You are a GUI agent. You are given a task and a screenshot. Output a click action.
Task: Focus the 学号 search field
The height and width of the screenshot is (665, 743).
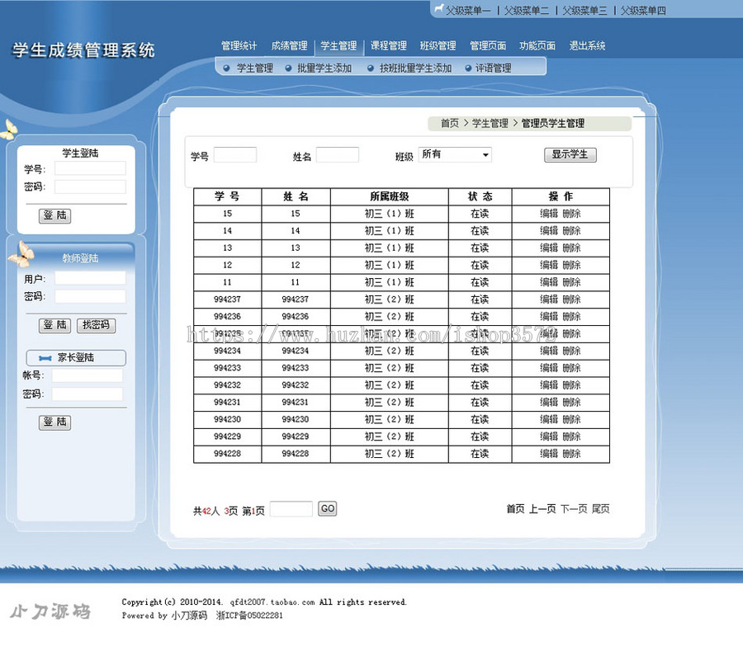pyautogui.click(x=235, y=155)
